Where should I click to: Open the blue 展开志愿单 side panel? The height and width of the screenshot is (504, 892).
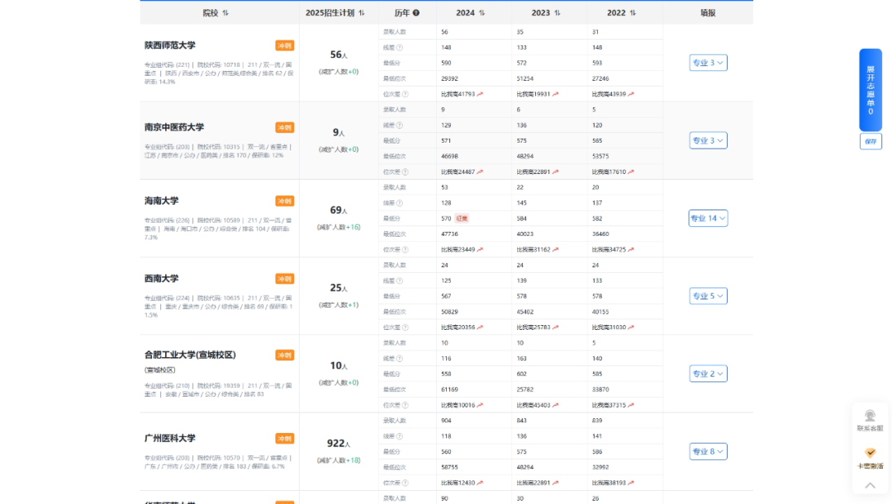pyautogui.click(x=870, y=89)
